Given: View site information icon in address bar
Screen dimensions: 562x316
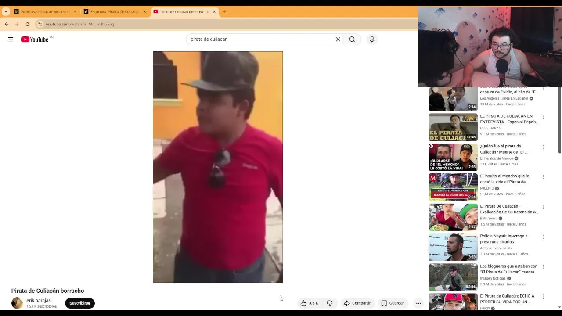Looking at the screenshot, I should click(x=40, y=24).
